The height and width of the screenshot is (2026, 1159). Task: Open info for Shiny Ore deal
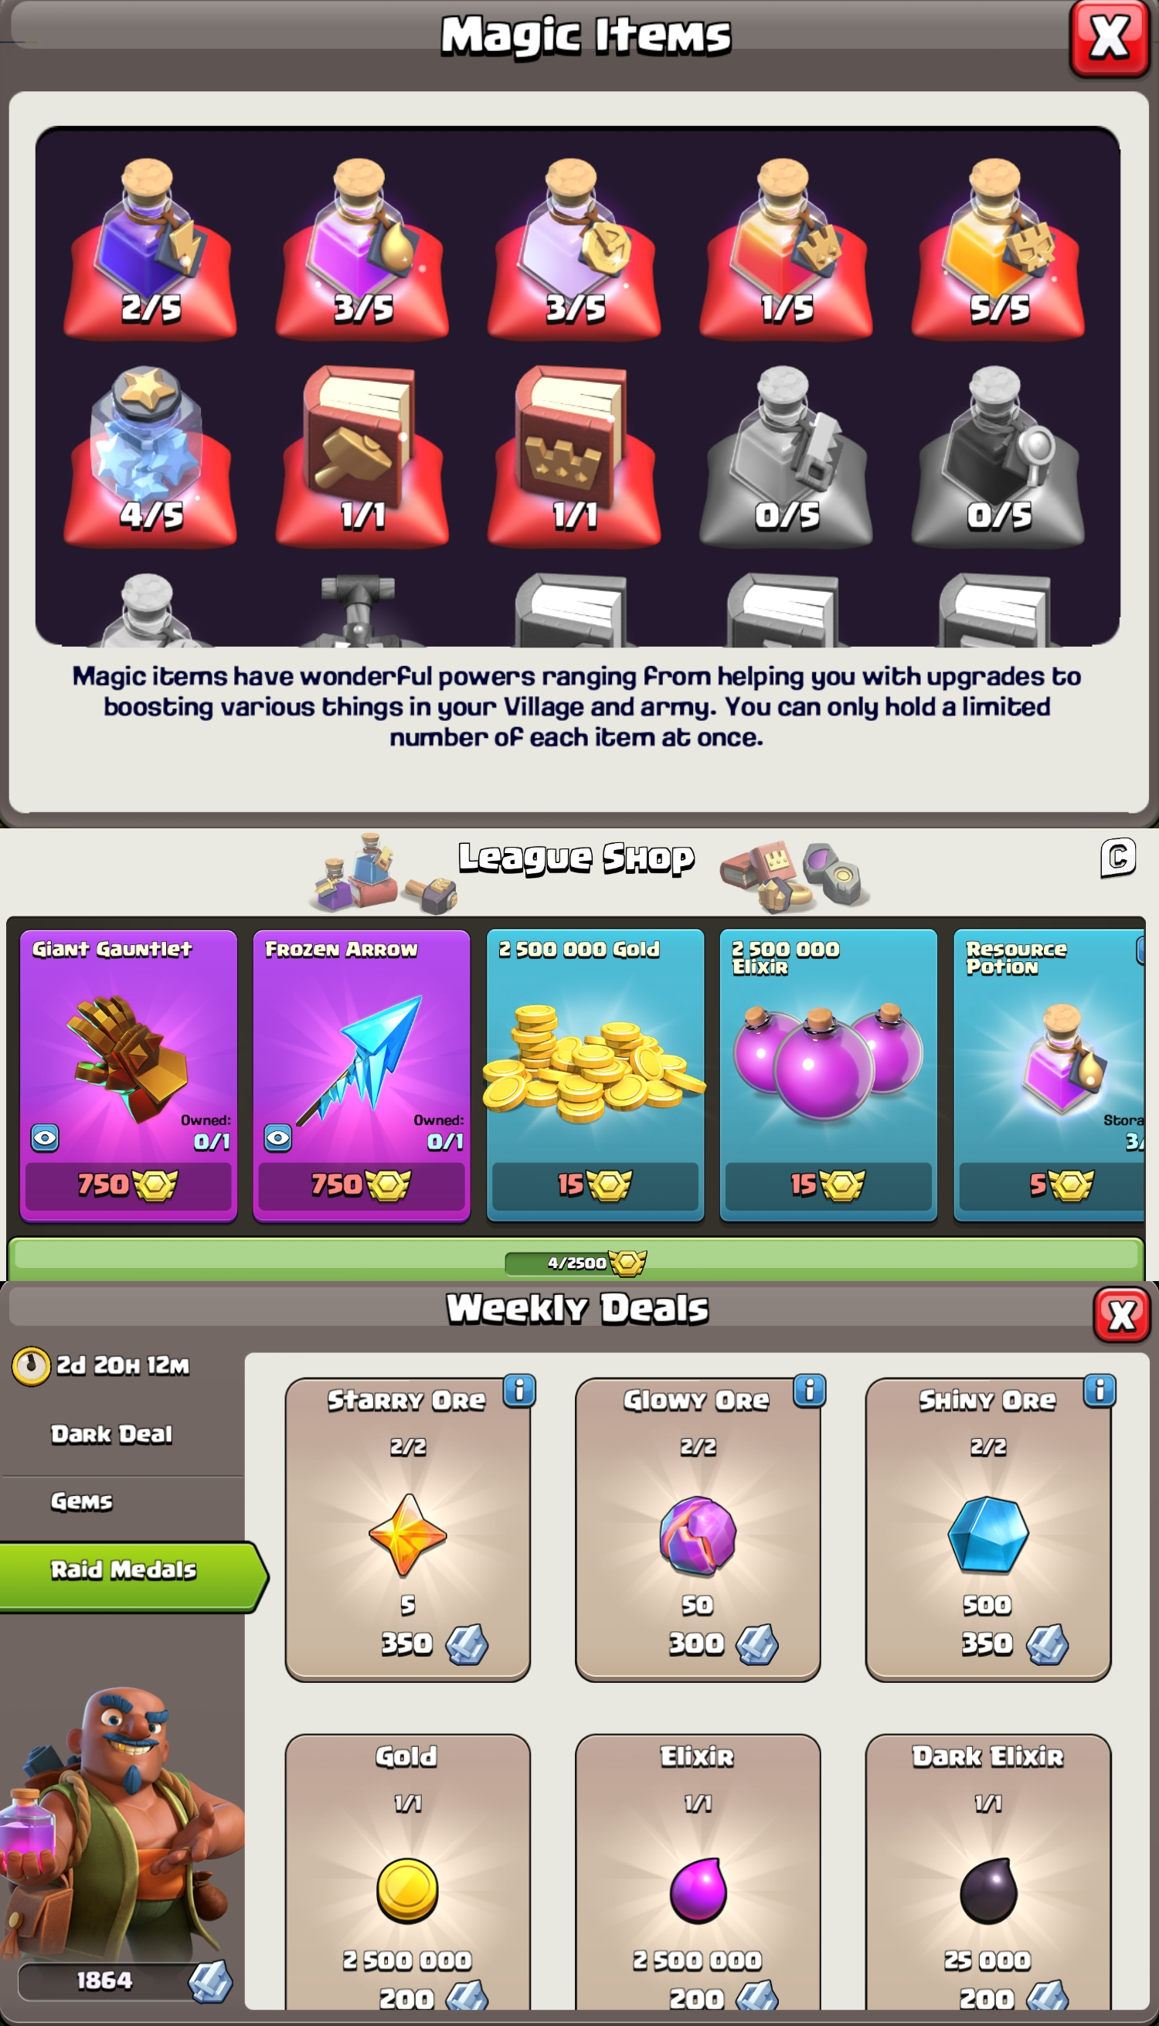tap(1100, 1391)
